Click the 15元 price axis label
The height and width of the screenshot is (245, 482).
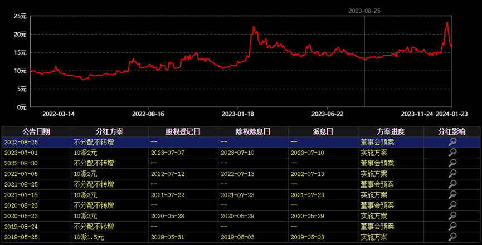[20, 52]
